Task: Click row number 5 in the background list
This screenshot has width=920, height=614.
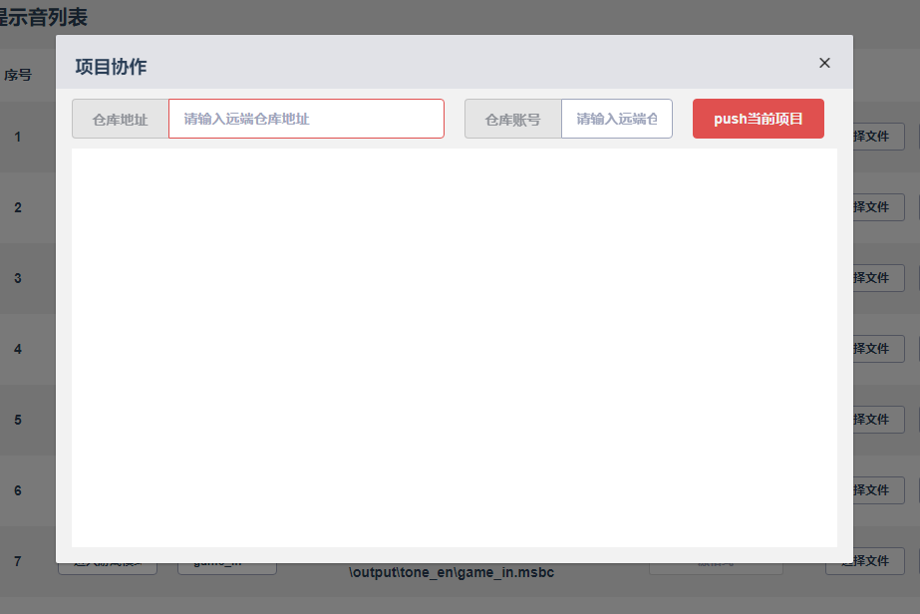Action: click(18, 420)
